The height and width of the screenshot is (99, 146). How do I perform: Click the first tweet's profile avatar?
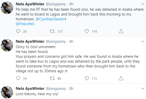click(x=7, y=8)
